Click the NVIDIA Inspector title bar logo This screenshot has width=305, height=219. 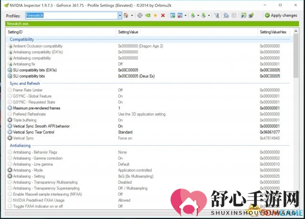6,5
